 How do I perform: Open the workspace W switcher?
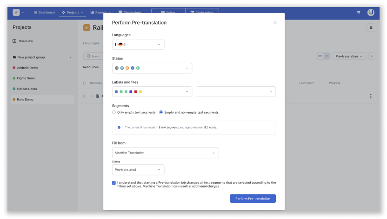18,13
